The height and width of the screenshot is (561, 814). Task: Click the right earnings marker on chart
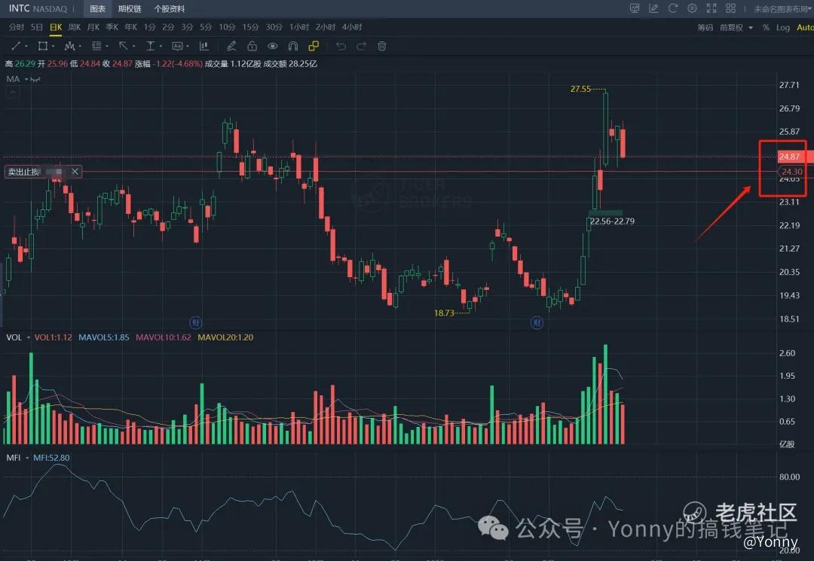[537, 322]
